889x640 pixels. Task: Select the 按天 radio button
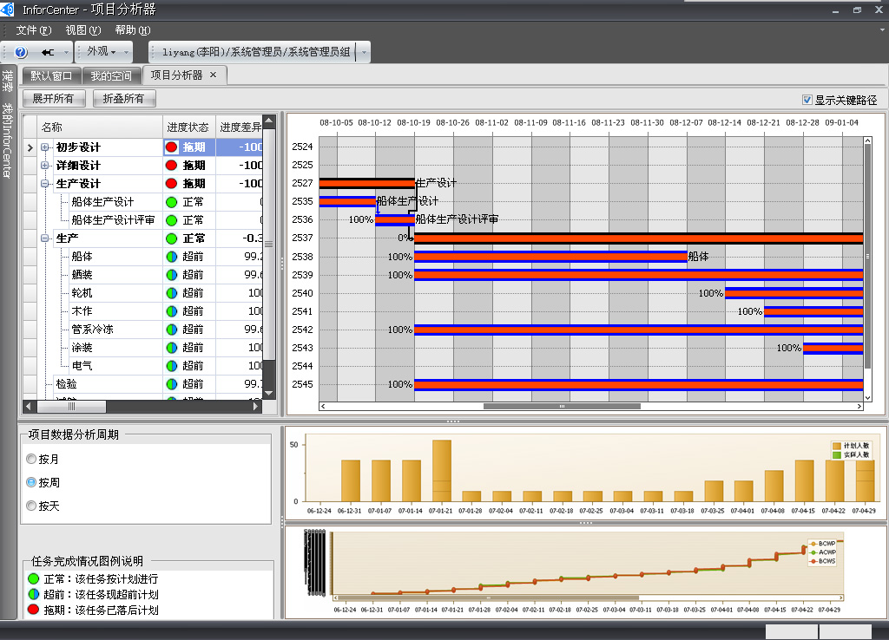pyautogui.click(x=31, y=506)
